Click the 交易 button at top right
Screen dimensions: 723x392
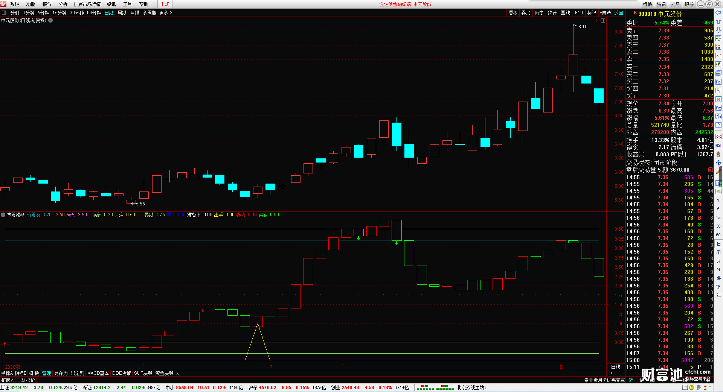click(675, 4)
